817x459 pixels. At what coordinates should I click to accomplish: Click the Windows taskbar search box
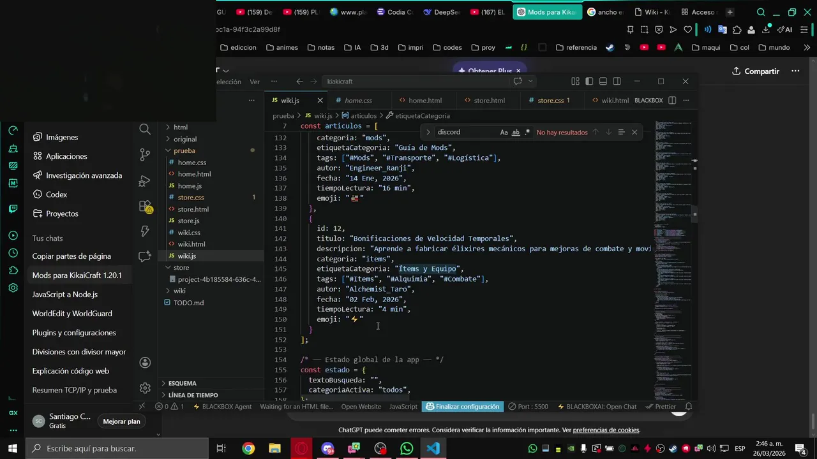coord(117,448)
